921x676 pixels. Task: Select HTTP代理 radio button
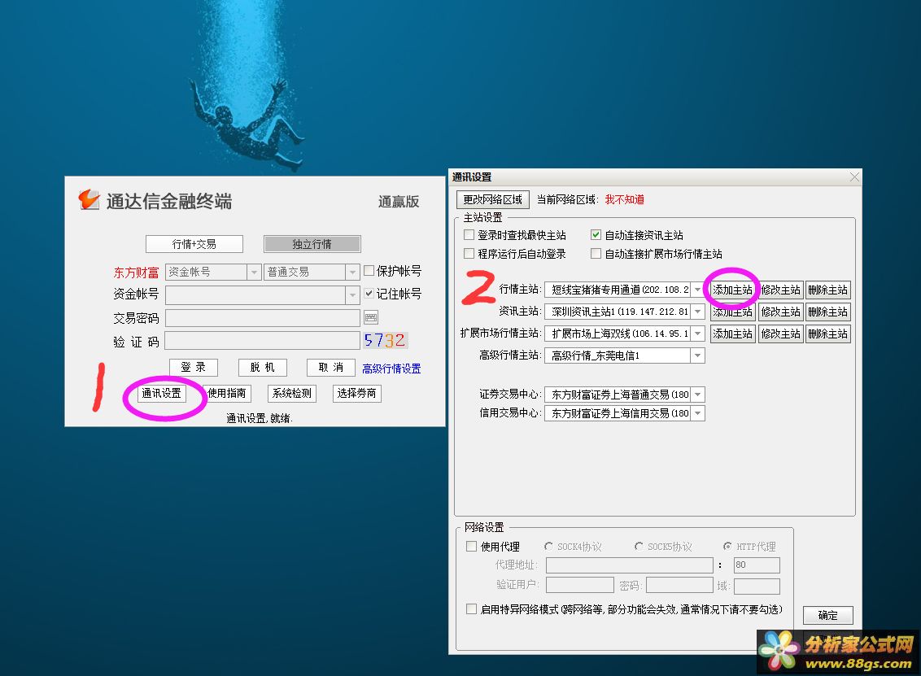click(x=727, y=546)
